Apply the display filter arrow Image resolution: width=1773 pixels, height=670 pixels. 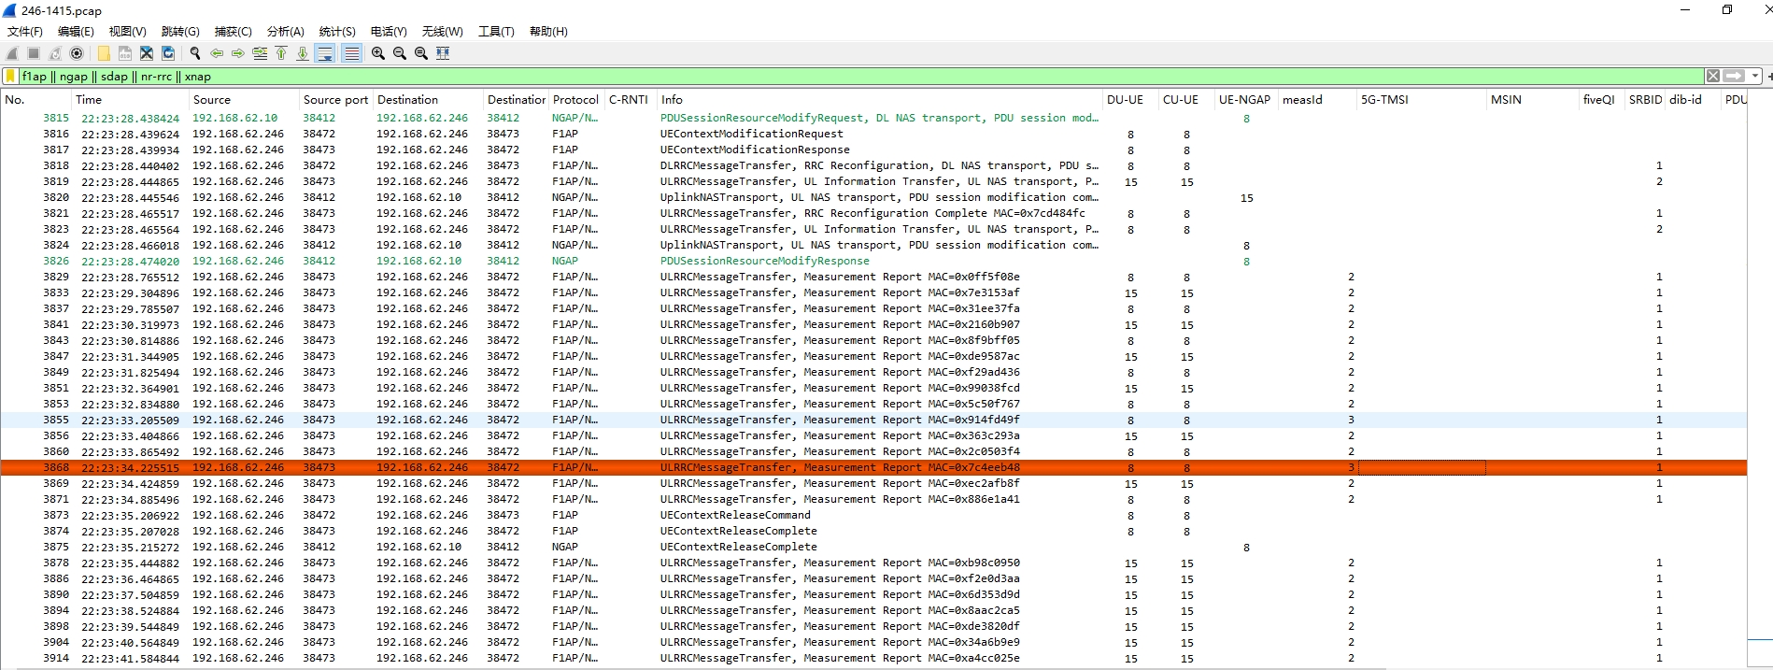1734,77
